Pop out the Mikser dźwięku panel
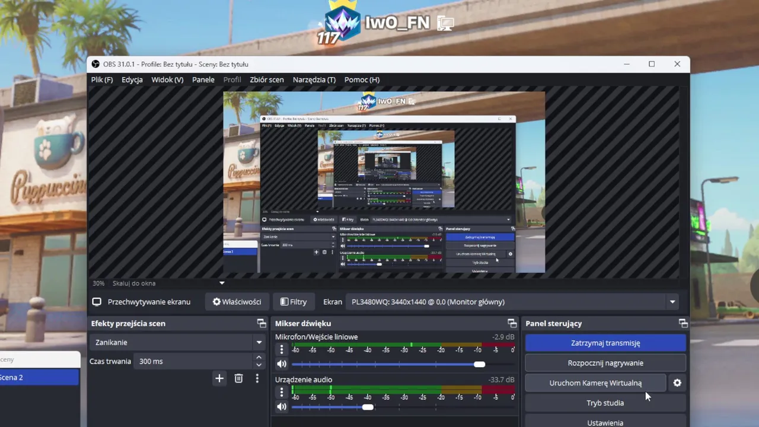The width and height of the screenshot is (759, 427). (512, 323)
